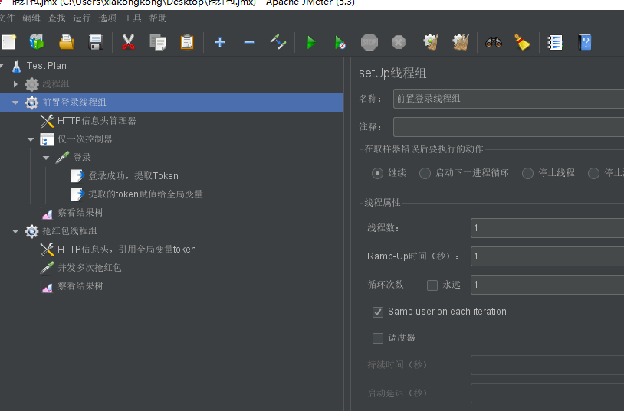Screen dimensions: 624x411
Task: Open the Help icon with question mark
Action: tap(585, 42)
